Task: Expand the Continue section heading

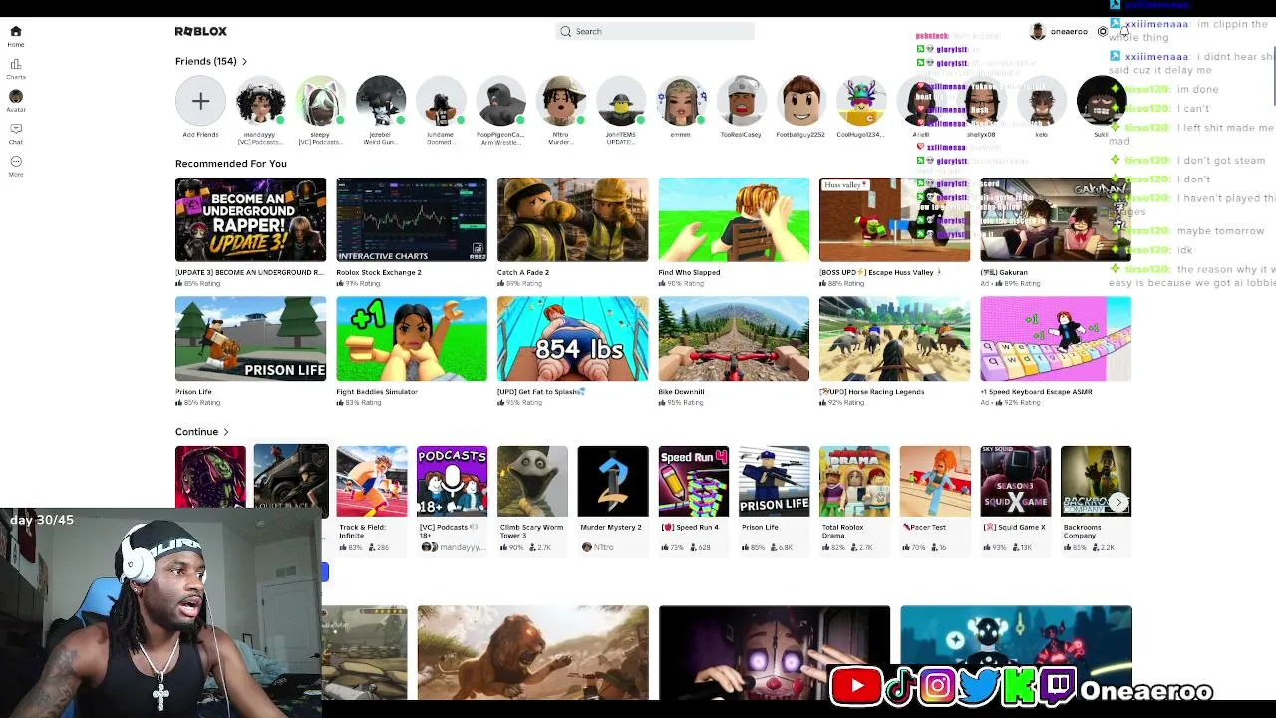Action: click(202, 432)
